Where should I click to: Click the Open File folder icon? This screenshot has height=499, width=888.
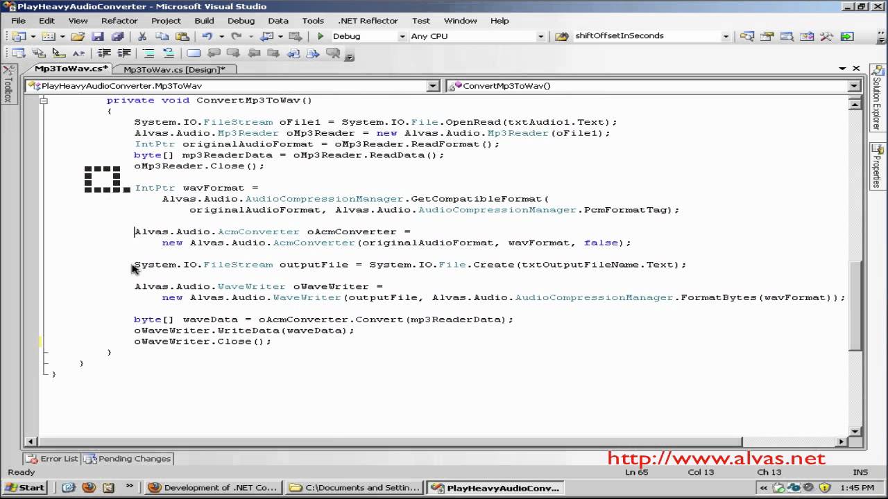78,36
